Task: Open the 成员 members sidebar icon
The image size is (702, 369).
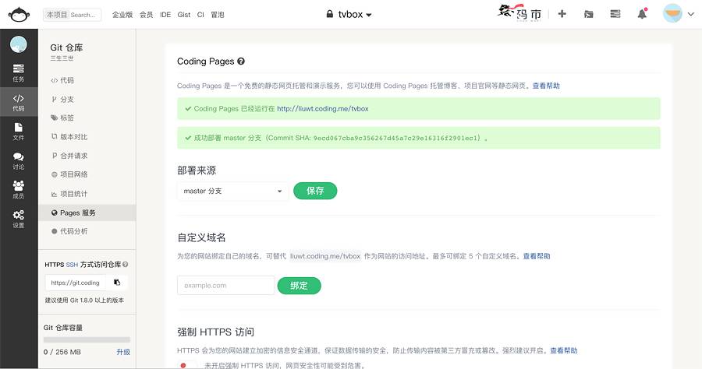Action: tap(19, 190)
